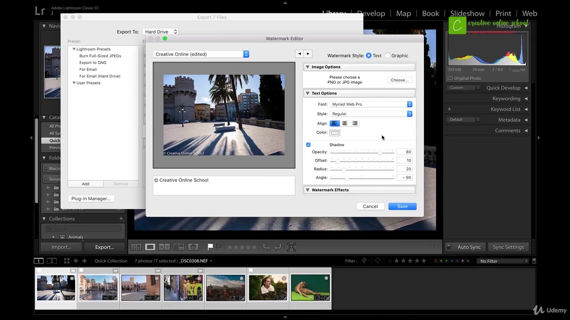Screen dimensions: 570x320
Task: Click the shadow Radius value field
Action: (x=404, y=169)
